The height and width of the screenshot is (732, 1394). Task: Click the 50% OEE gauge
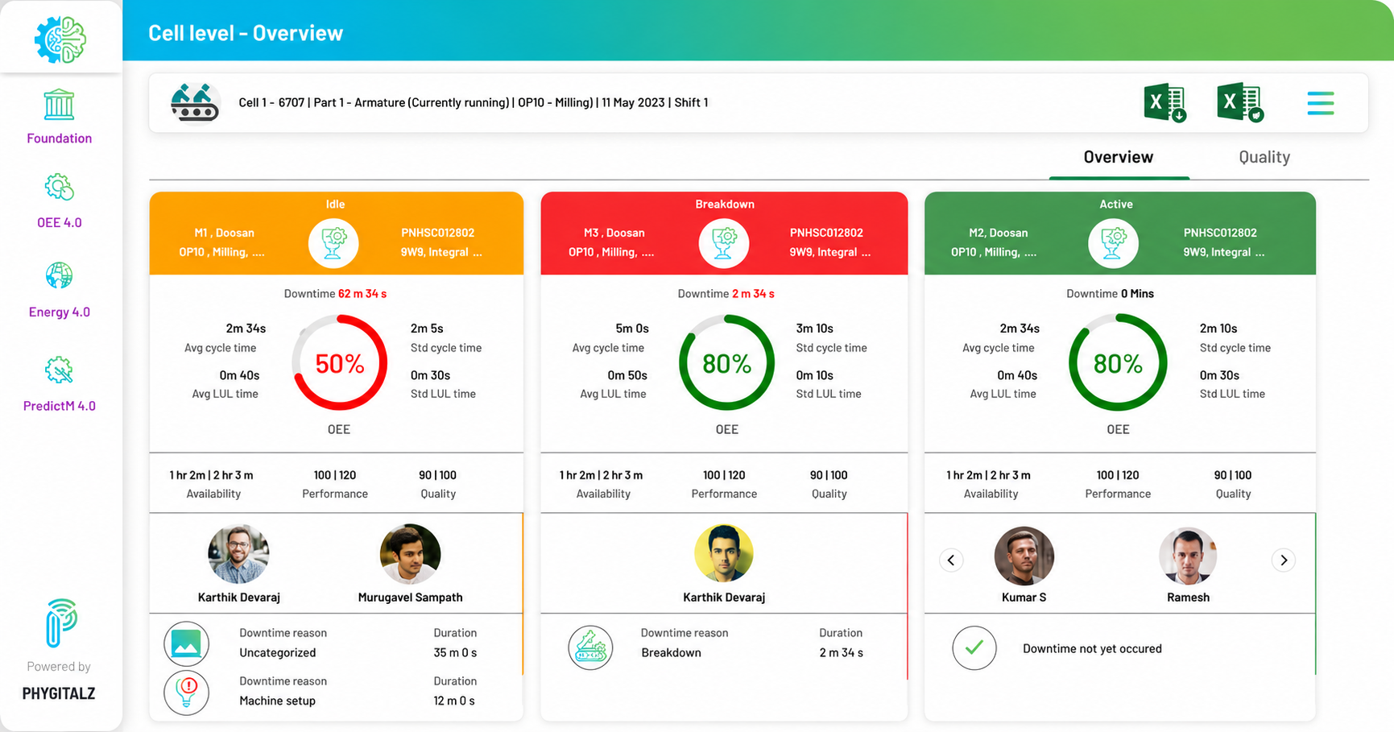[339, 363]
